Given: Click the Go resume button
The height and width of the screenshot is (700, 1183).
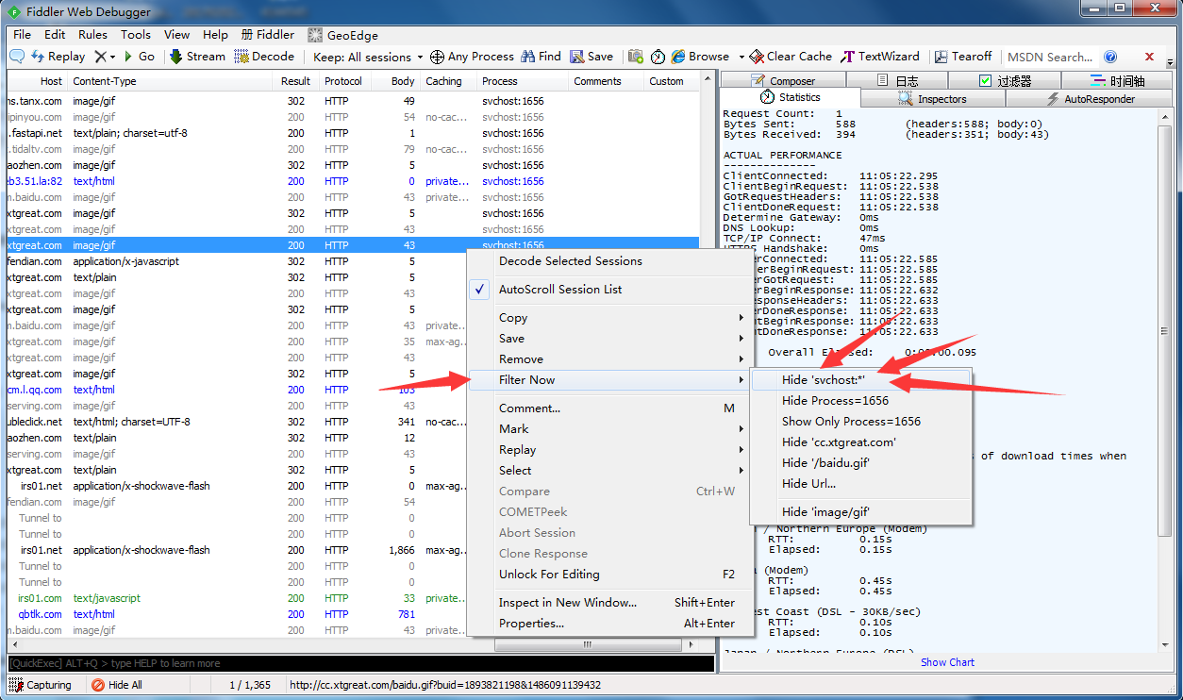Looking at the screenshot, I should [x=140, y=57].
